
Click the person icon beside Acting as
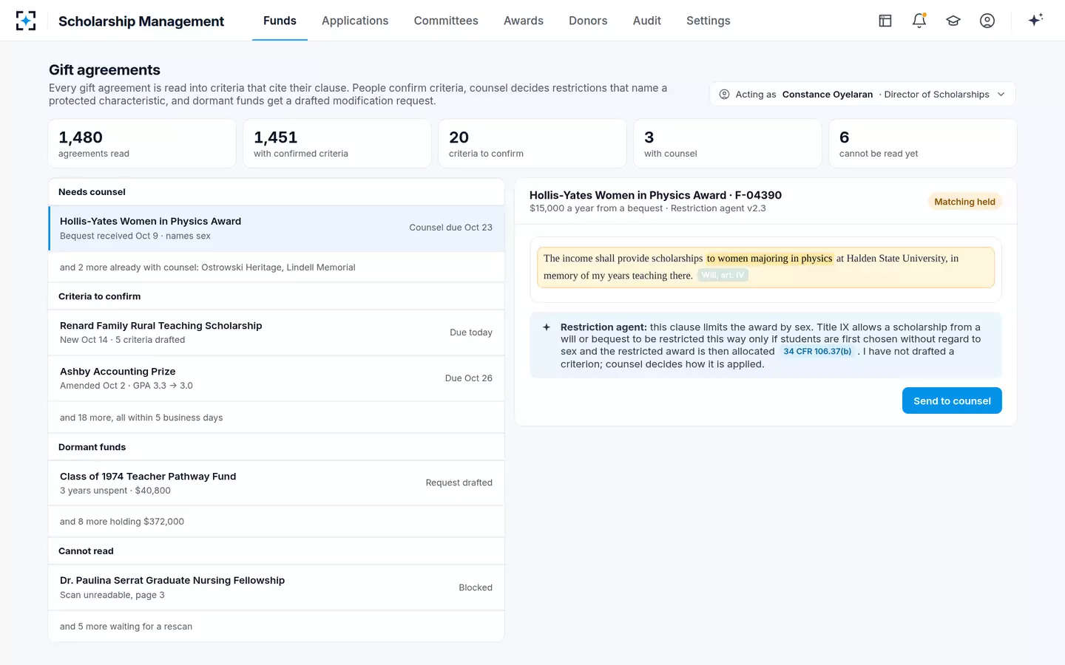(725, 95)
